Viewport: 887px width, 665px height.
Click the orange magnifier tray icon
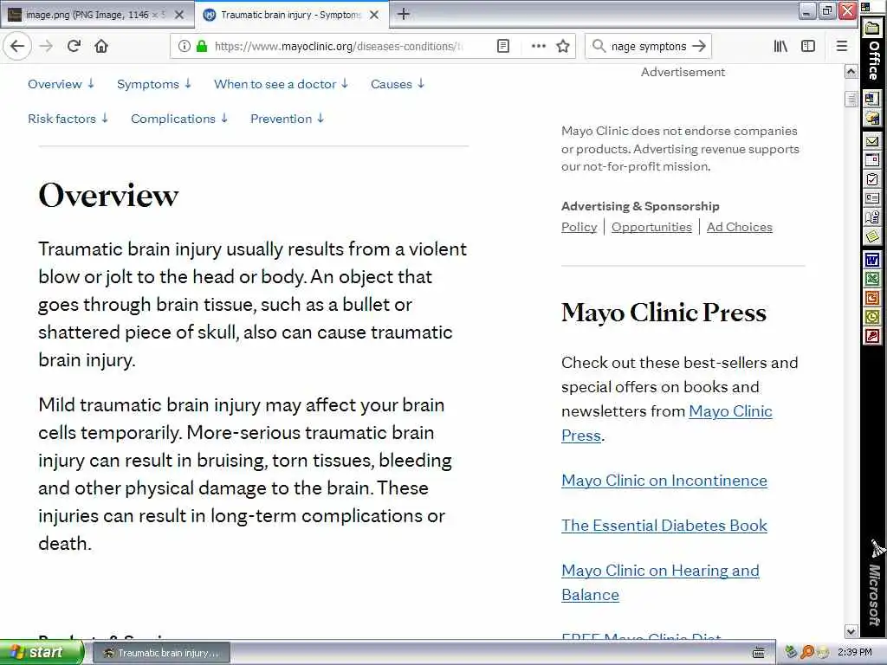click(806, 653)
